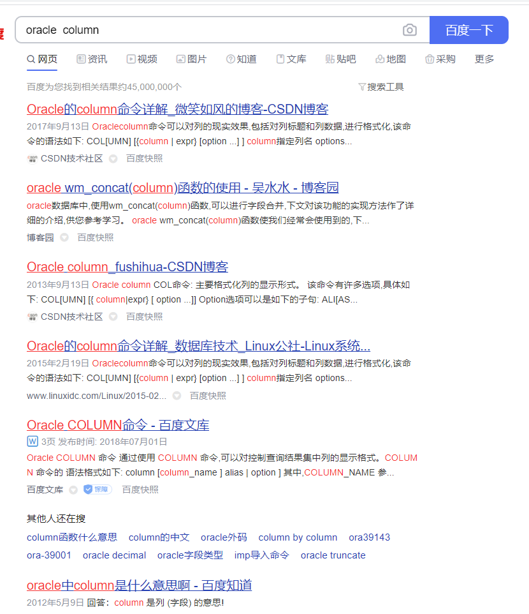The height and width of the screenshot is (614, 529).
Task: Open oracle wm_concat(column)函数的使用 result
Action: (x=182, y=188)
